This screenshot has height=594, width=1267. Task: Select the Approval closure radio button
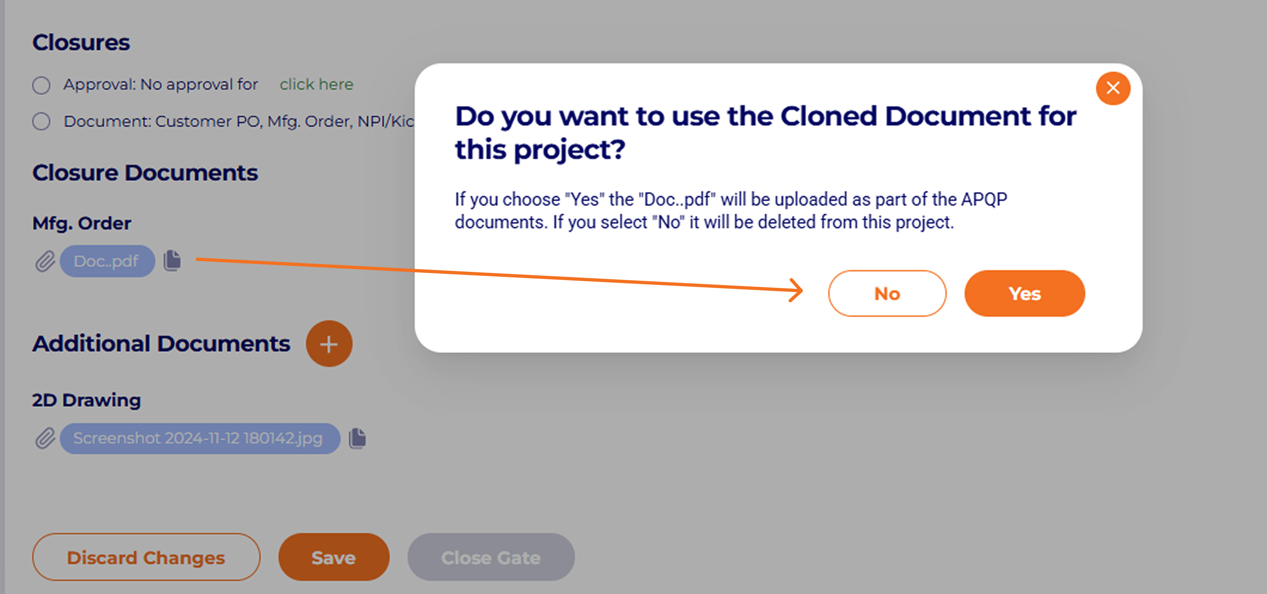(x=41, y=85)
